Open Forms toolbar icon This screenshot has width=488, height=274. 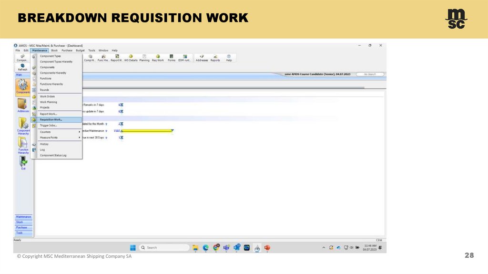(172, 58)
